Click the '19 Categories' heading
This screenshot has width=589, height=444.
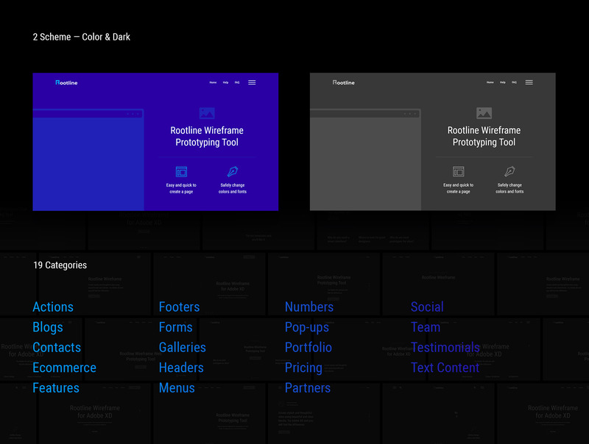[x=60, y=265]
